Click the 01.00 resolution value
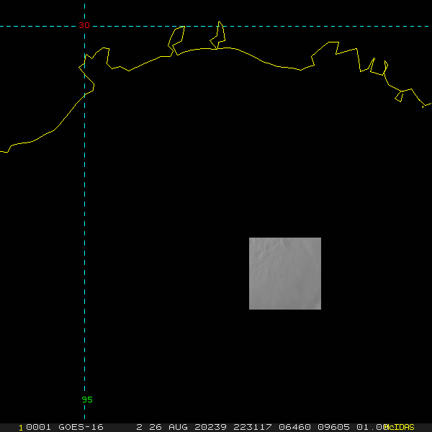 click(370, 427)
